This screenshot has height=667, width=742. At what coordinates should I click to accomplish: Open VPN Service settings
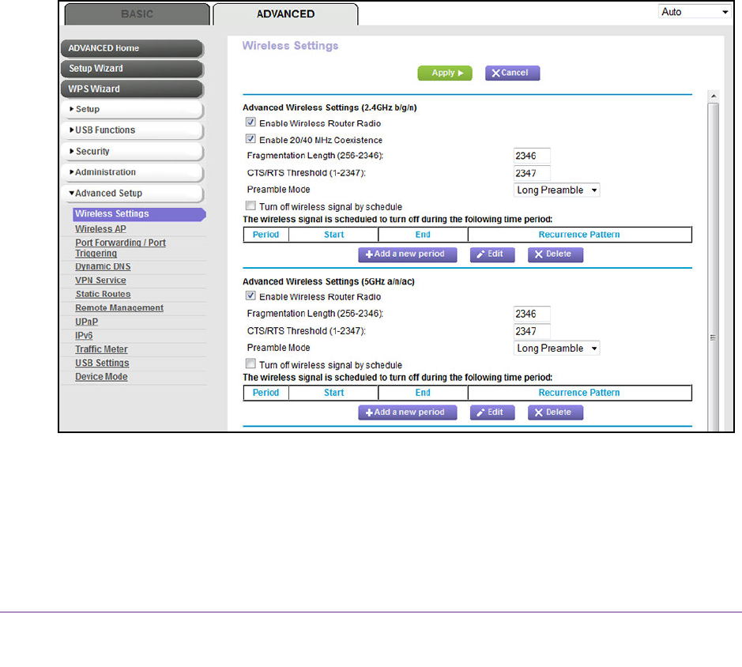(x=100, y=281)
